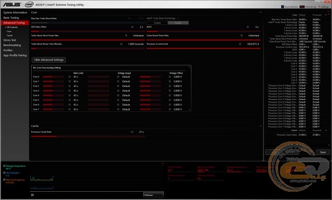Click Core 4 Ratio Limit info icon
This screenshot has width=332, height=200.
pos(70,95)
